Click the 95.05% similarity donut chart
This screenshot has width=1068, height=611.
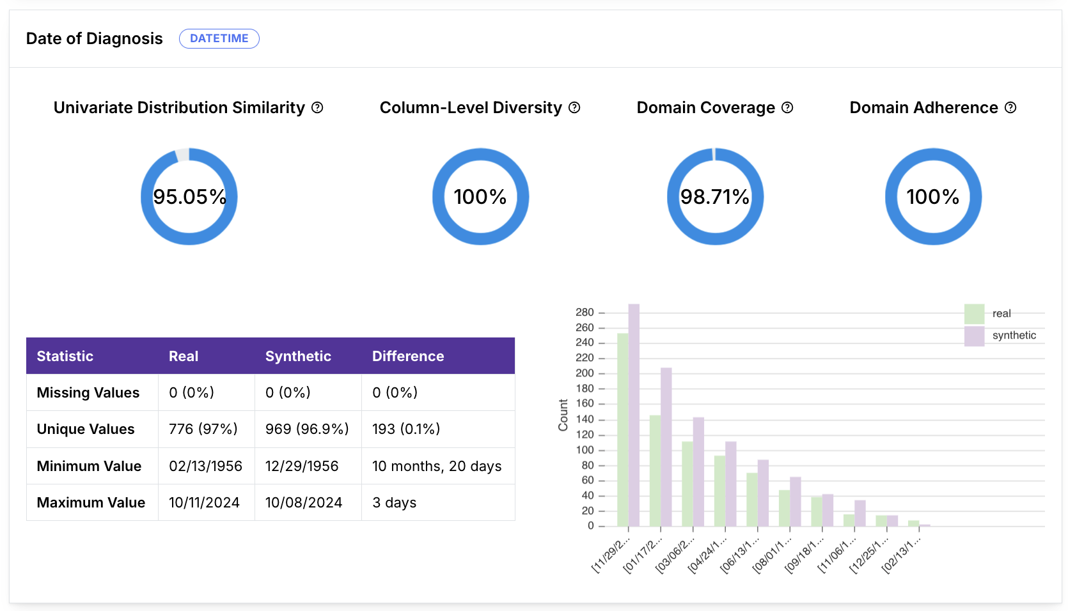coord(189,196)
